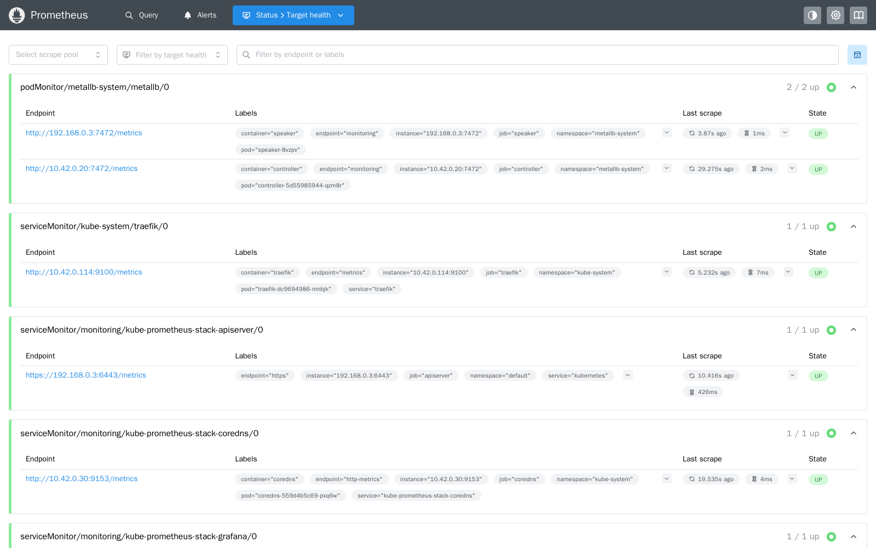Open http://10.42.0.30:9153/metrics endpoint link
This screenshot has width=876, height=548.
[82, 479]
